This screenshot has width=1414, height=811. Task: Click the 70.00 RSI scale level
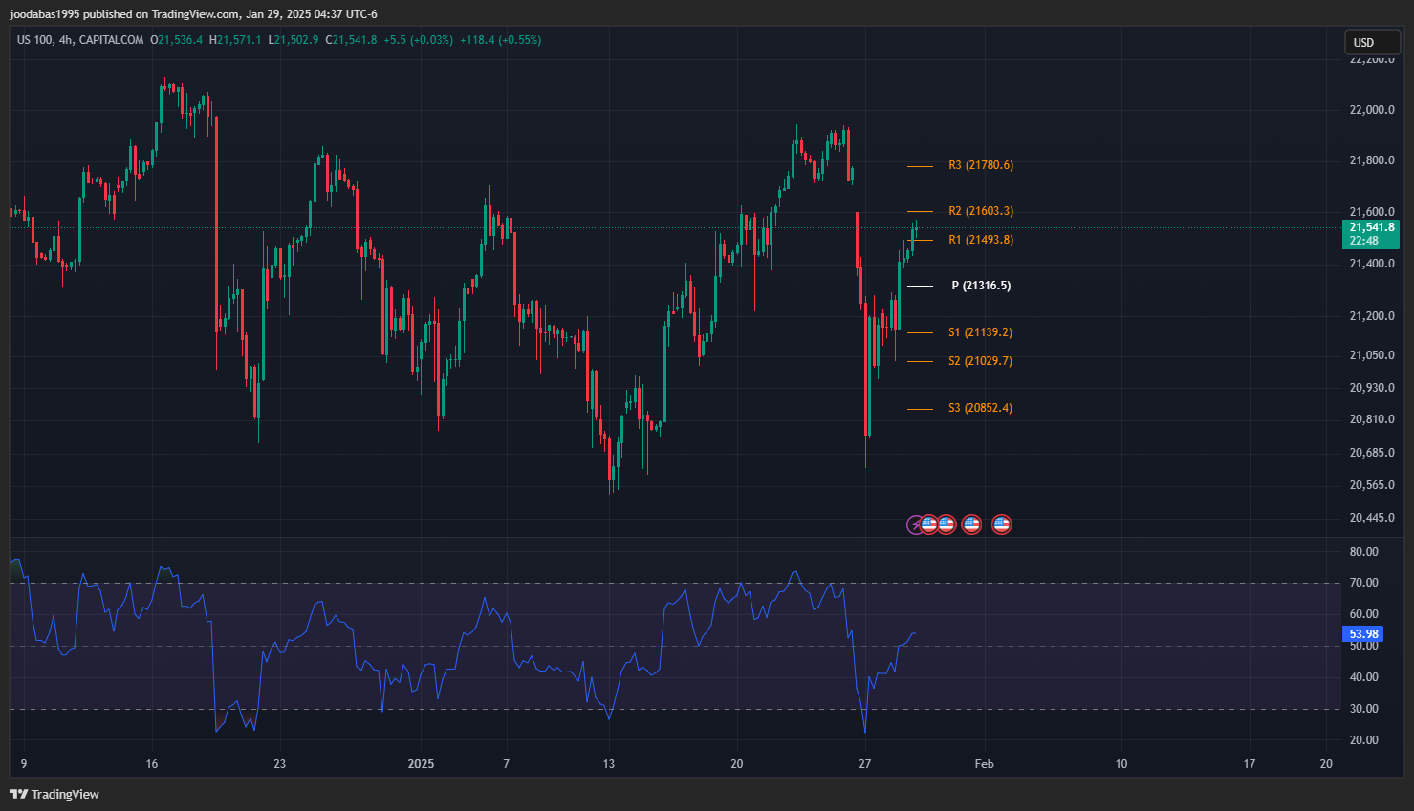tap(1363, 583)
